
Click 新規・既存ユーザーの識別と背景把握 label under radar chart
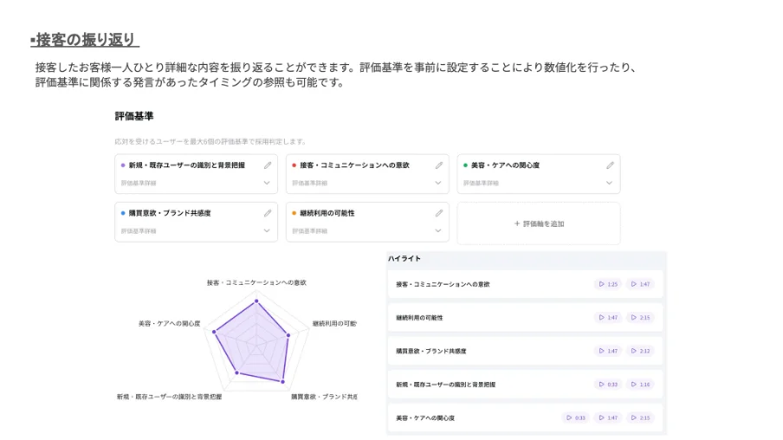(x=169, y=397)
